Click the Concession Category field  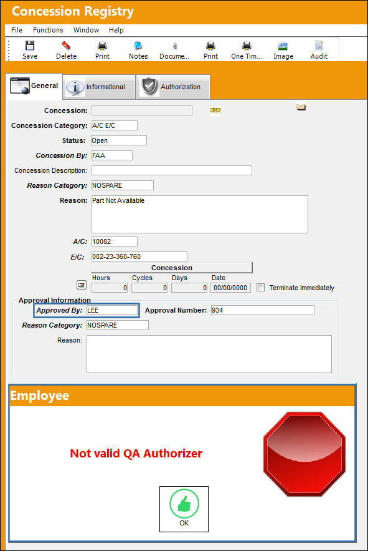pos(115,125)
